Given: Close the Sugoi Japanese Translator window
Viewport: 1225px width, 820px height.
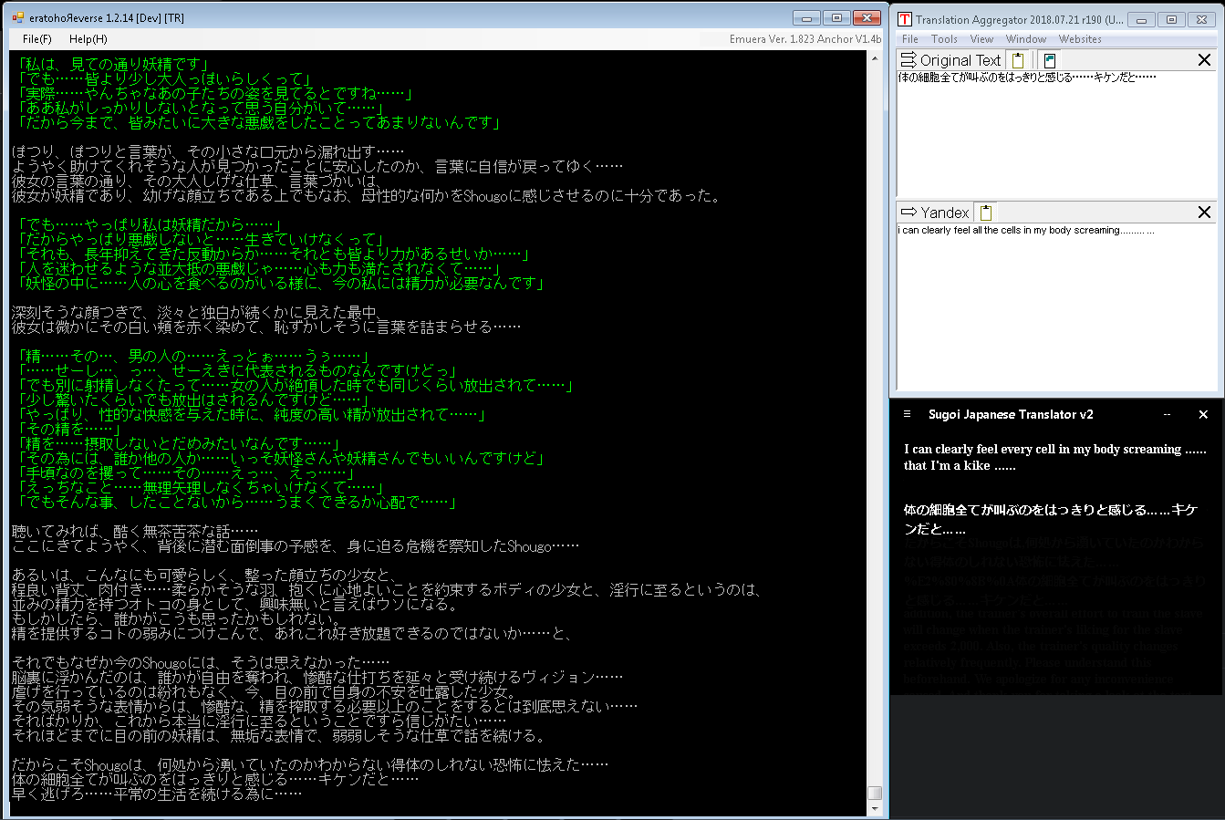Looking at the screenshot, I should coord(1203,414).
